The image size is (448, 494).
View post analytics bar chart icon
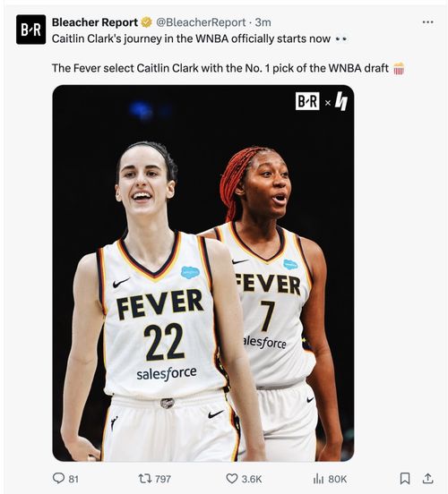click(319, 479)
